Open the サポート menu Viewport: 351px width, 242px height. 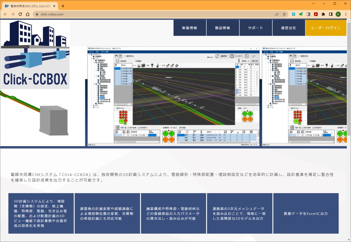[x=256, y=28]
